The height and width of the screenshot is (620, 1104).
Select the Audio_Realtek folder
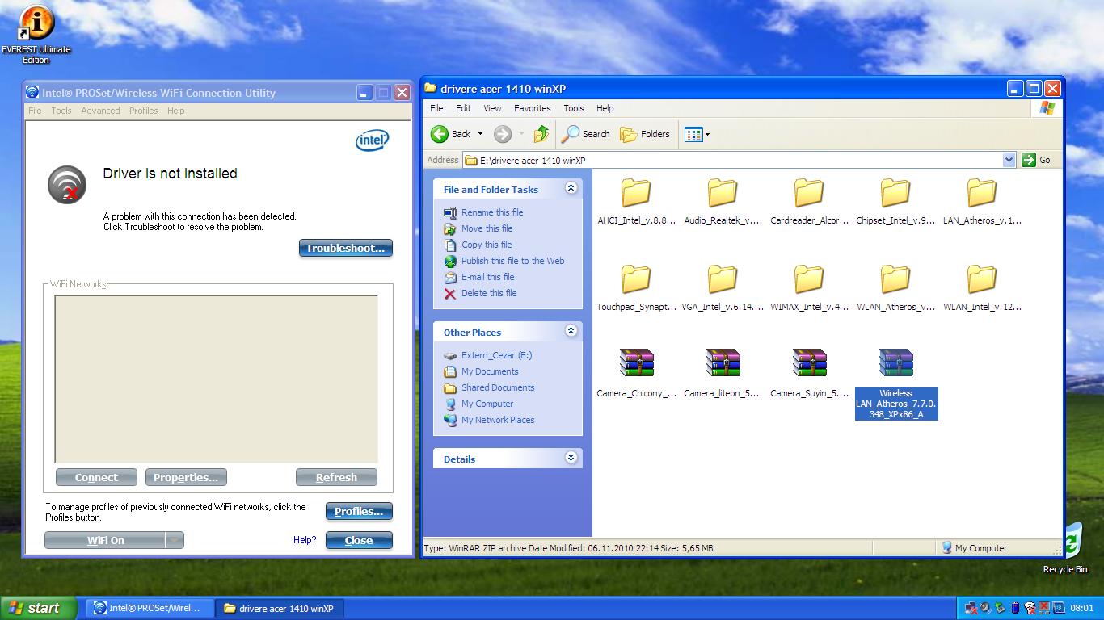(x=723, y=201)
